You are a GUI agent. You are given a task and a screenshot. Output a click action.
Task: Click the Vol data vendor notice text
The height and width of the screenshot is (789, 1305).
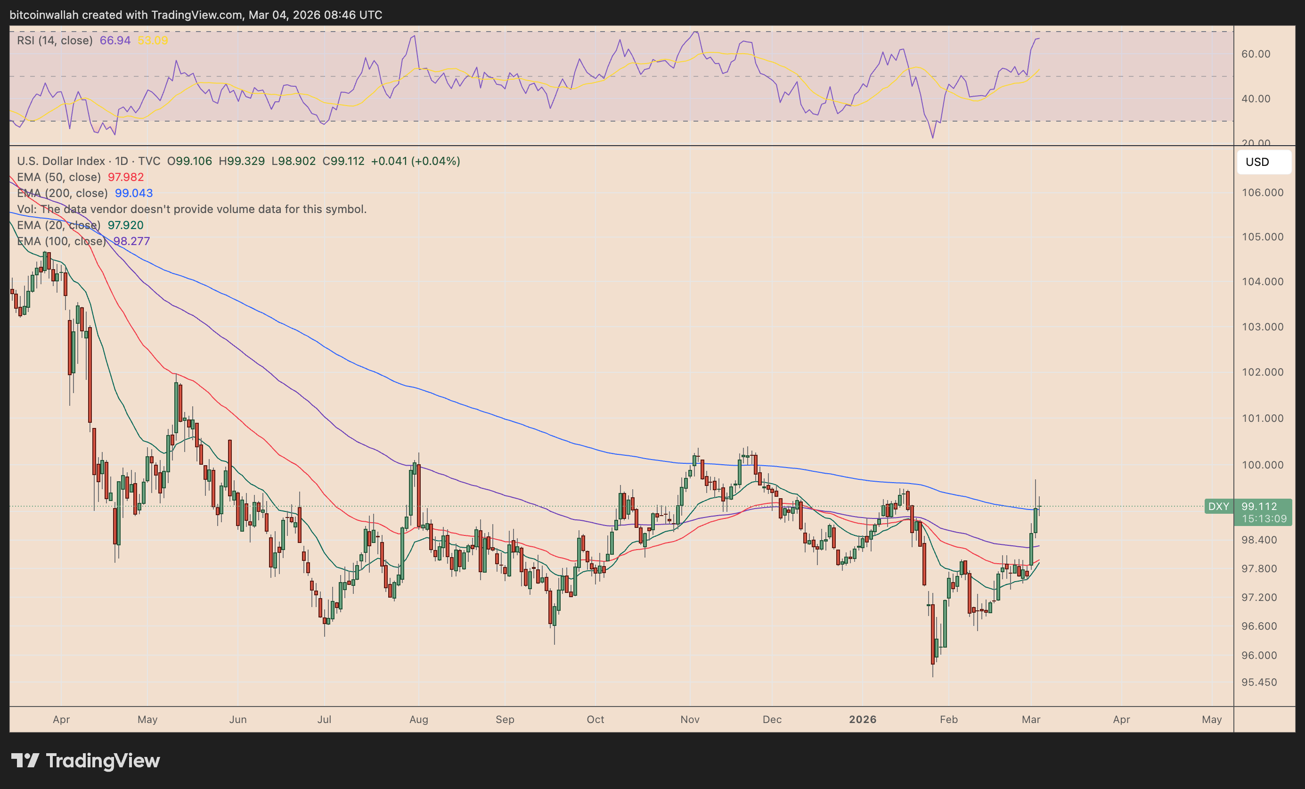click(x=192, y=209)
